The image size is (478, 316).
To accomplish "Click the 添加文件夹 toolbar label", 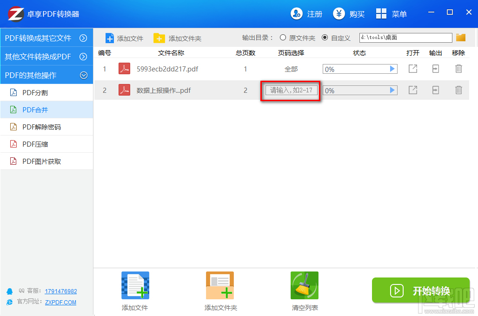I will point(185,39).
